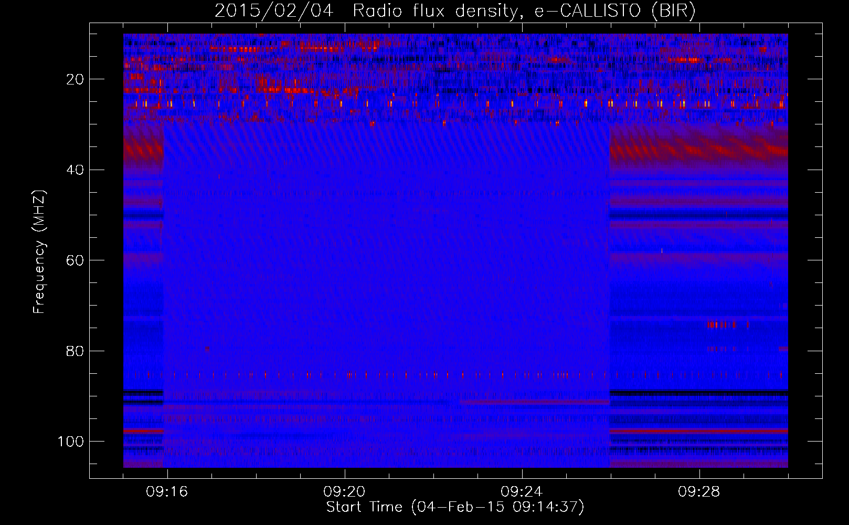
Task: Click the 20 frequency tick label
Action: coord(76,79)
